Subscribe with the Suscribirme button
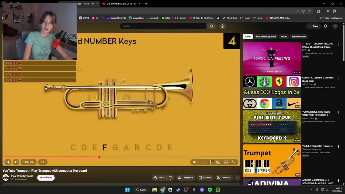345x194 pixels. (x=46, y=178)
